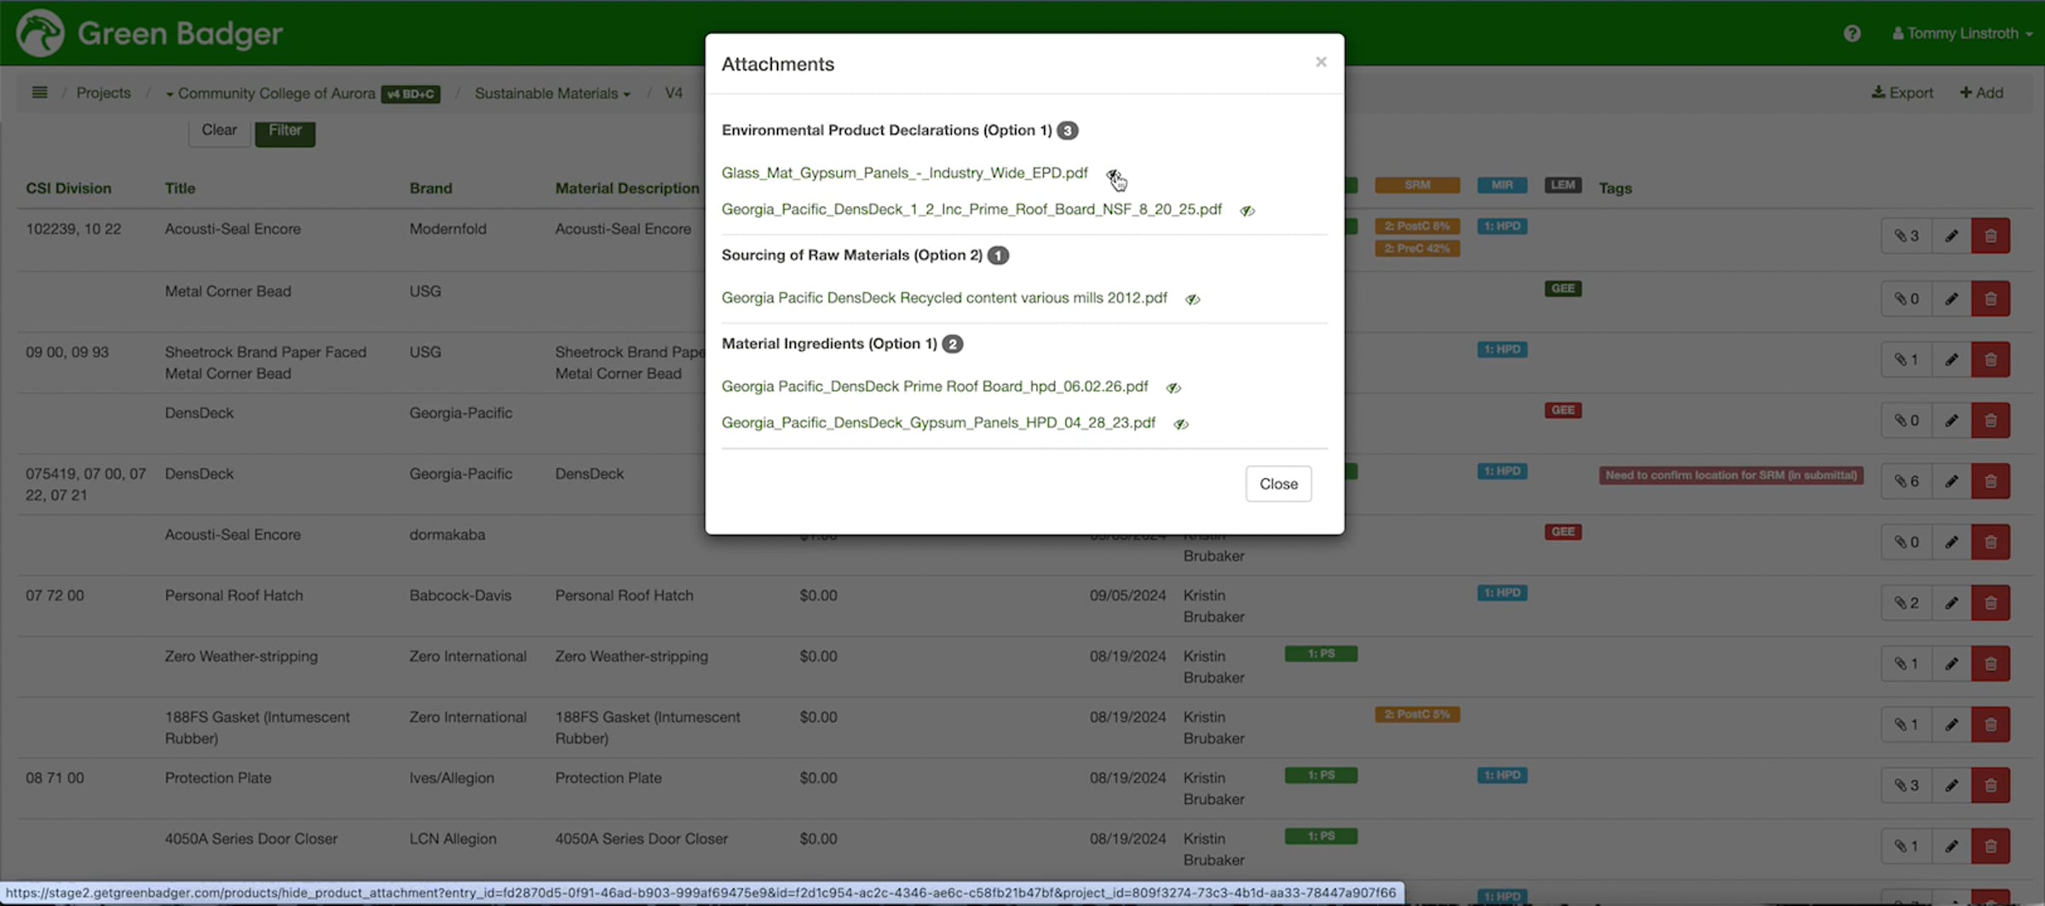Click the SRM location confirmation tag on DensDeck

1731,475
